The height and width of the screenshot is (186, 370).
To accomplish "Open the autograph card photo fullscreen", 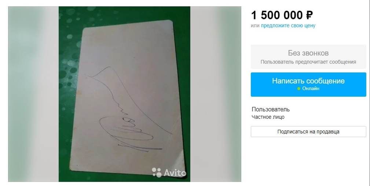I will tap(124, 94).
